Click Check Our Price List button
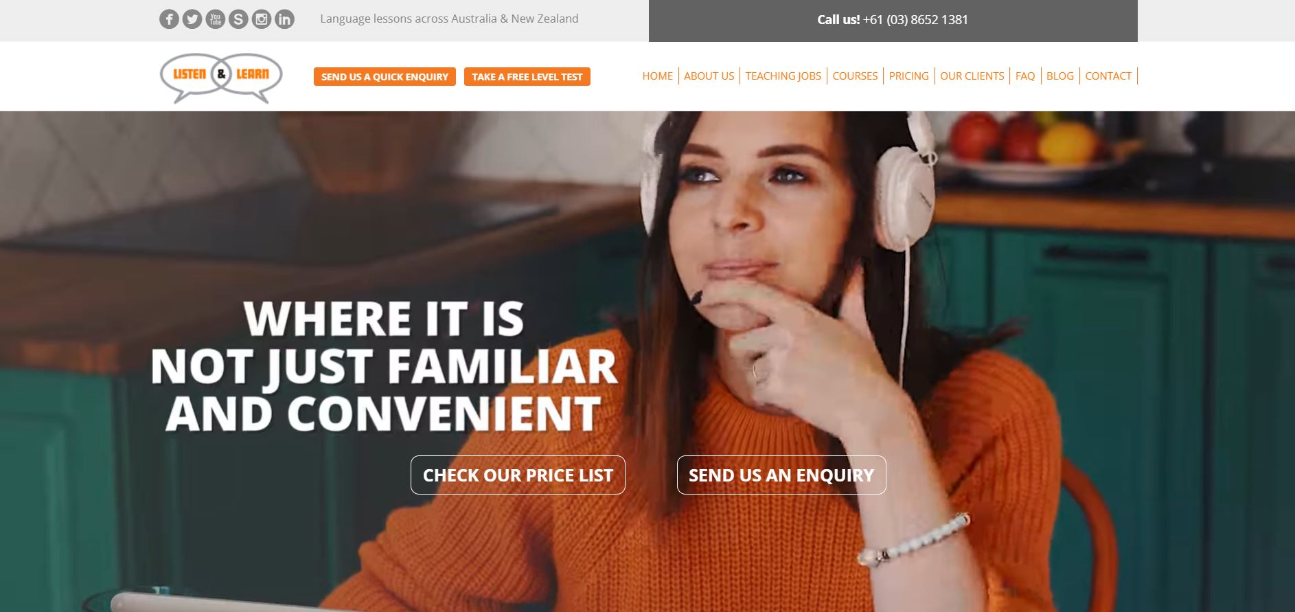 point(518,475)
